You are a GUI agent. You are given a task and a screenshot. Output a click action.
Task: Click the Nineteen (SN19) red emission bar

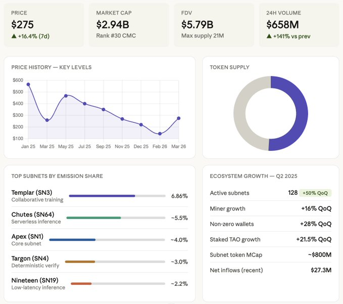[x=81, y=284]
